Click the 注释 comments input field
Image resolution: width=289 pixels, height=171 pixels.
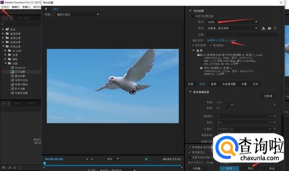pyautogui.click(x=242, y=34)
